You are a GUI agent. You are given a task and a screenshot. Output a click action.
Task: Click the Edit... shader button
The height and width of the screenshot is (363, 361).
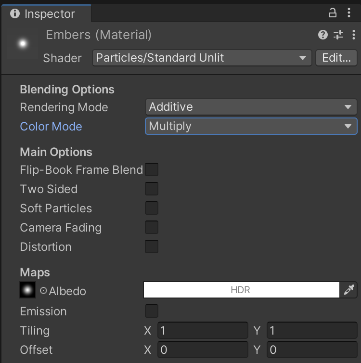(x=336, y=58)
